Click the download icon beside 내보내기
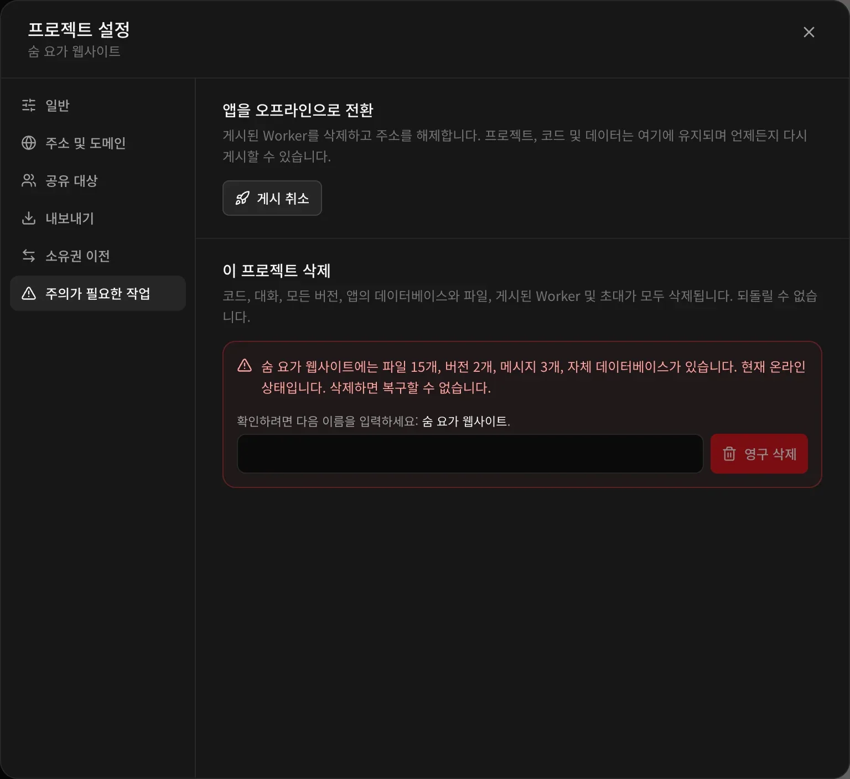850x779 pixels. [x=29, y=218]
